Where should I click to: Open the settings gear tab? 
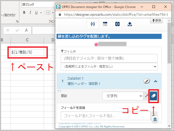point(117,24)
